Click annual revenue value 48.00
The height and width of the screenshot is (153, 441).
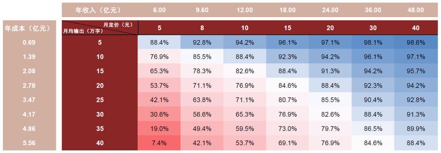pos(415,10)
